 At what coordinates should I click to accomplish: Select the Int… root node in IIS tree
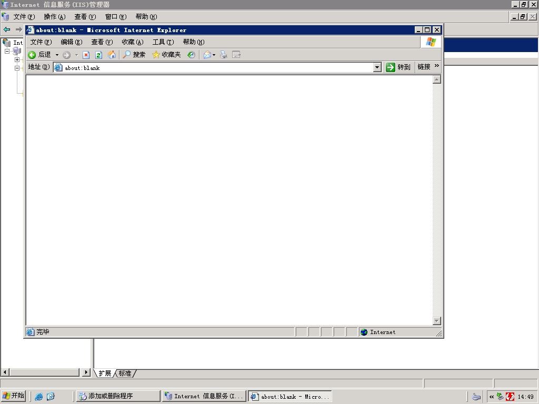tap(18, 43)
